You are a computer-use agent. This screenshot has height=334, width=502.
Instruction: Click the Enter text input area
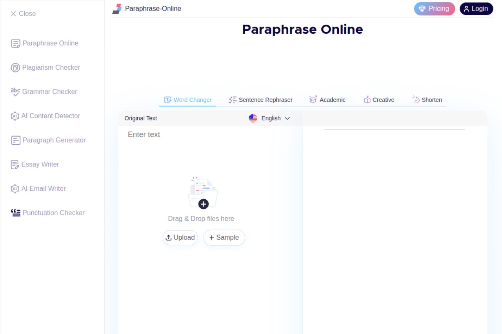pos(210,135)
